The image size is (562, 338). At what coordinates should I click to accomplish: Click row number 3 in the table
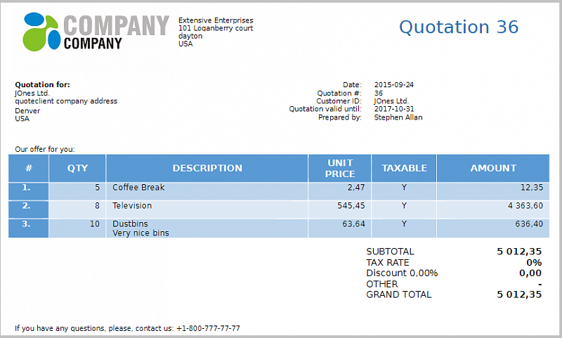(27, 224)
